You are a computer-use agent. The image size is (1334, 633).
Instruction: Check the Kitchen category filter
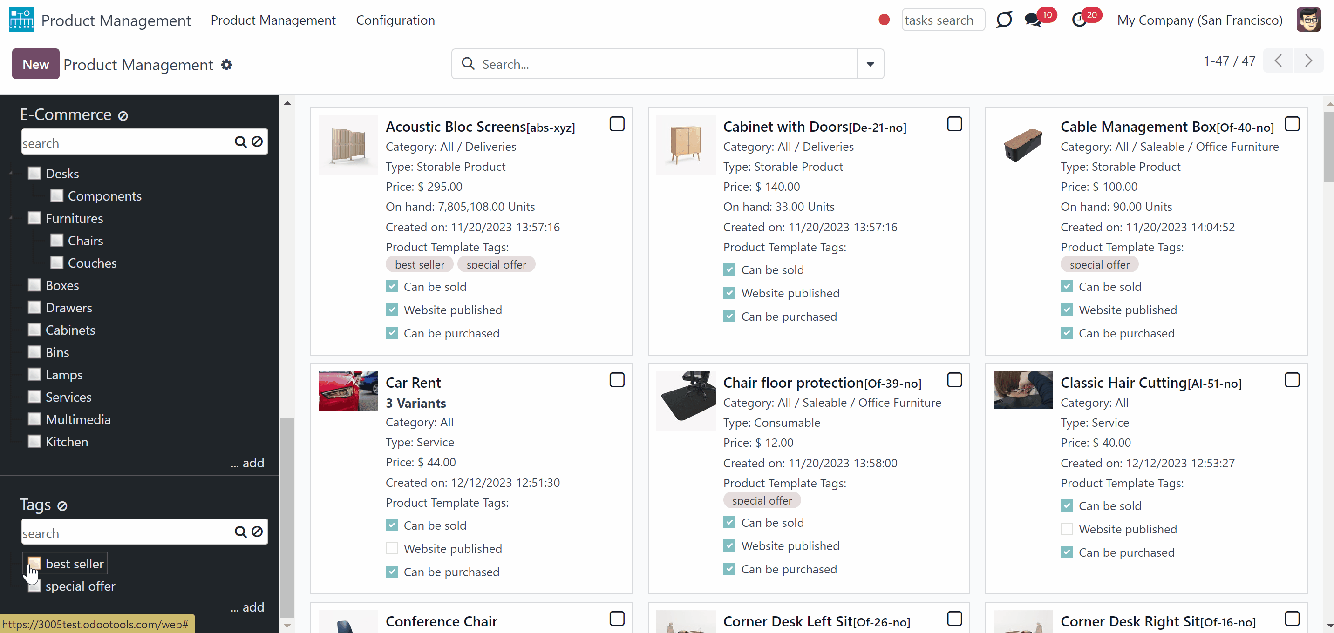point(34,442)
